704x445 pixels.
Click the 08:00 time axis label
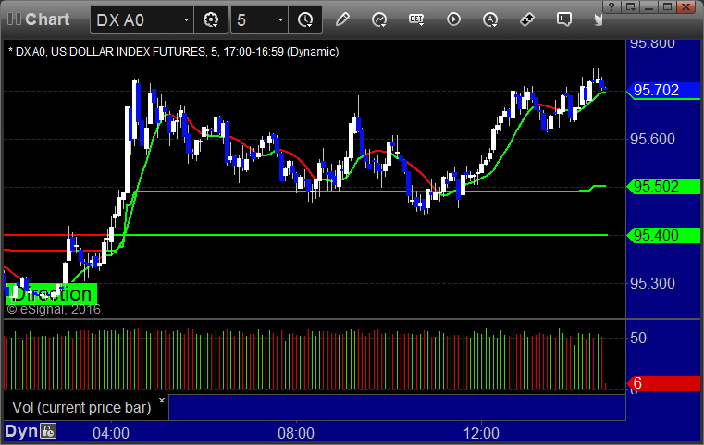point(296,433)
